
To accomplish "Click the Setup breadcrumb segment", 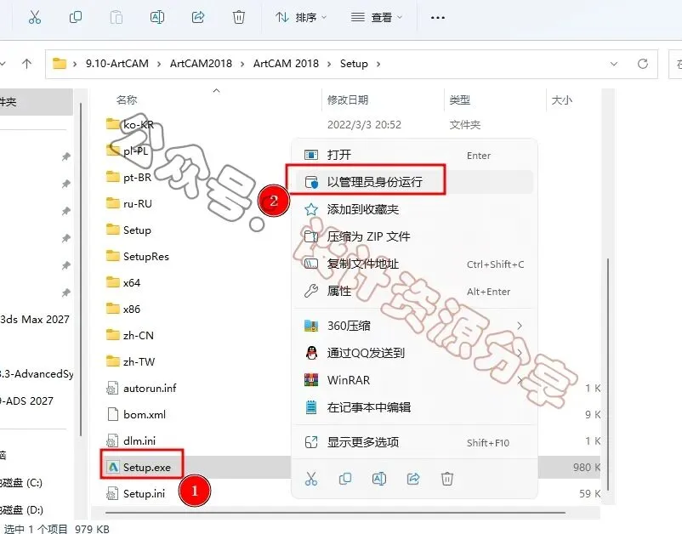I will pyautogui.click(x=354, y=64).
